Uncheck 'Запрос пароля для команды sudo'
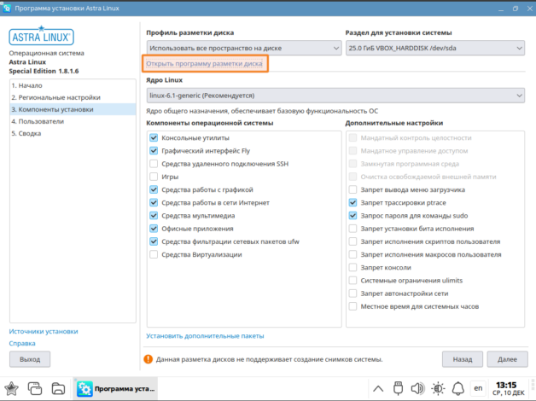 point(352,216)
